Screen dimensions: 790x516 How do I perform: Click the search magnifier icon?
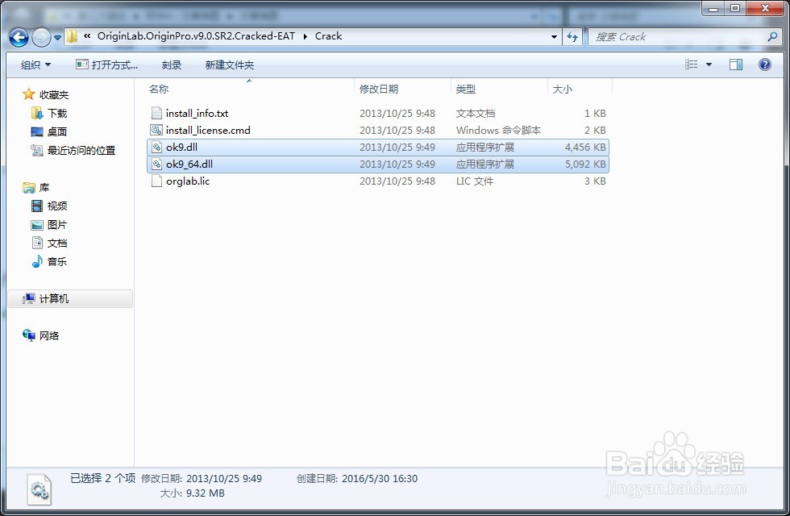coord(771,37)
